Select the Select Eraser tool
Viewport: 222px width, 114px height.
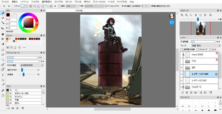(x=3, y=69)
